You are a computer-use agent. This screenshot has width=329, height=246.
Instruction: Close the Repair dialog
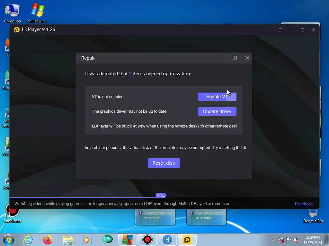tap(247, 58)
